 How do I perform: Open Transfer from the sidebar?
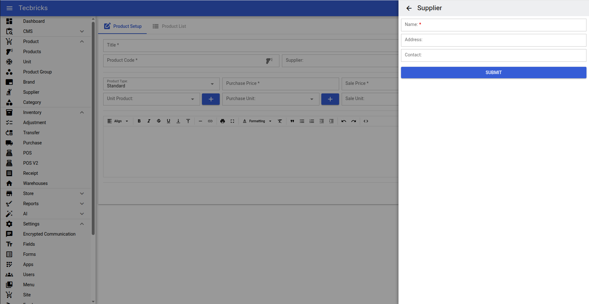click(x=45, y=133)
